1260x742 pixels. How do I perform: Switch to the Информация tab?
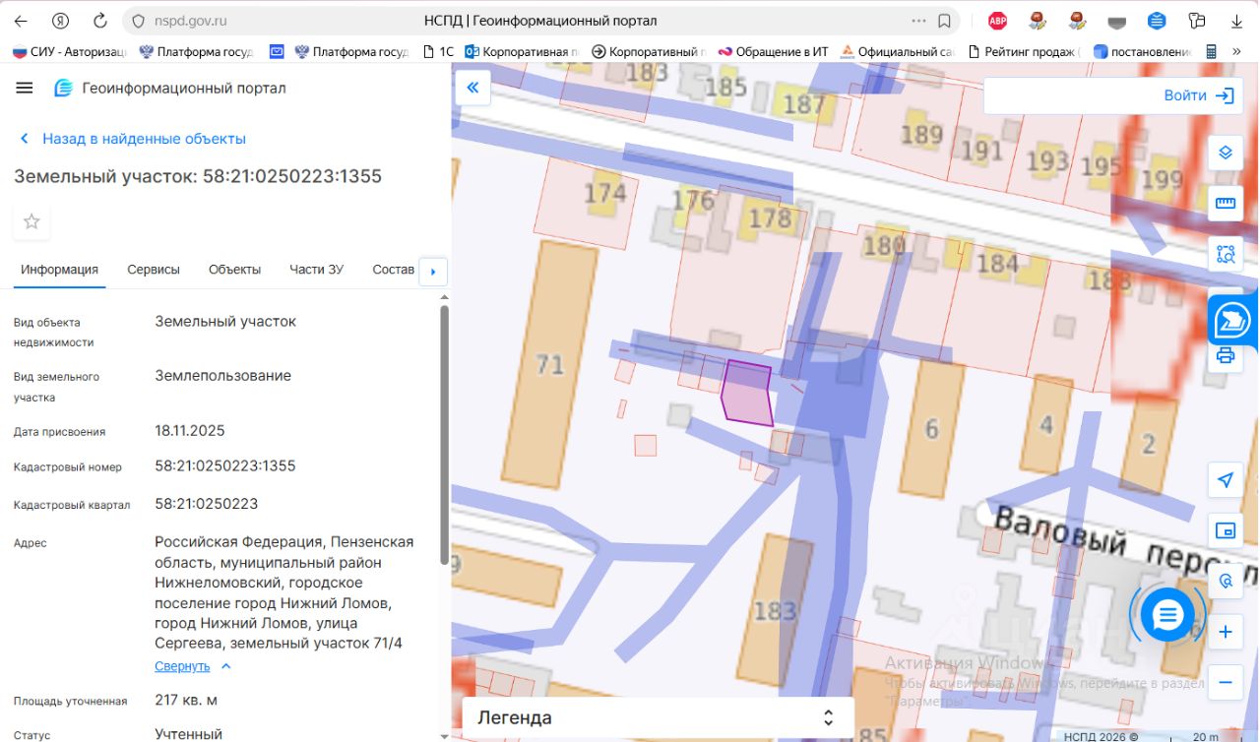(60, 270)
